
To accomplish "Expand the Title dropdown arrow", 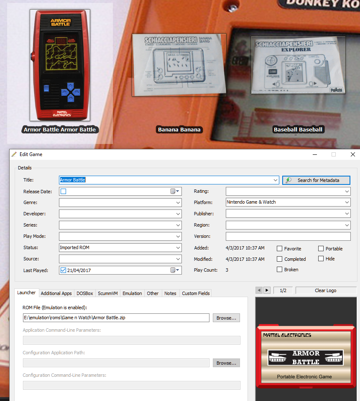I will point(276,180).
